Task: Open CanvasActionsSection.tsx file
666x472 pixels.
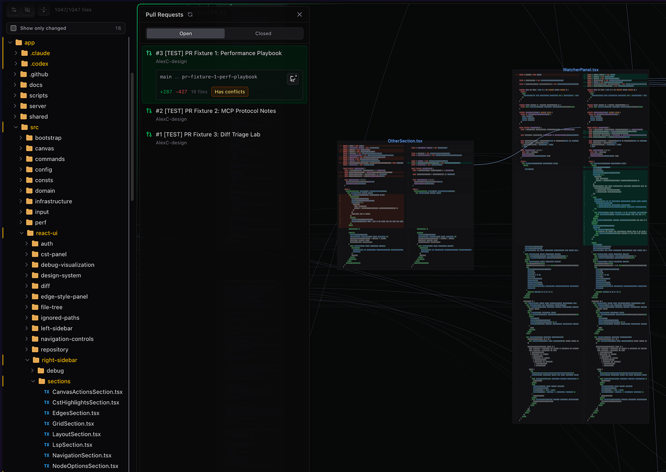Action: 88,392
